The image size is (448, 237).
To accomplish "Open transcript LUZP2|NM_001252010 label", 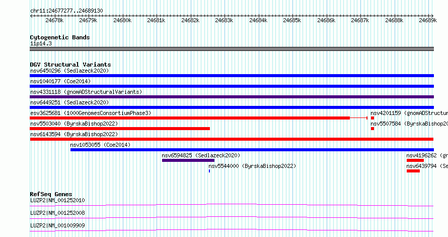I will pyautogui.click(x=57, y=200).
